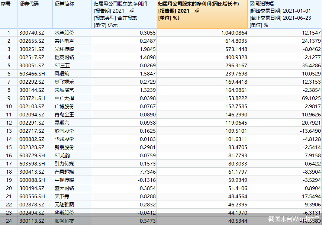Viewport: 322px width, 225px height.
Task: Select stock code 002717.SZ
Action: coord(32,131)
